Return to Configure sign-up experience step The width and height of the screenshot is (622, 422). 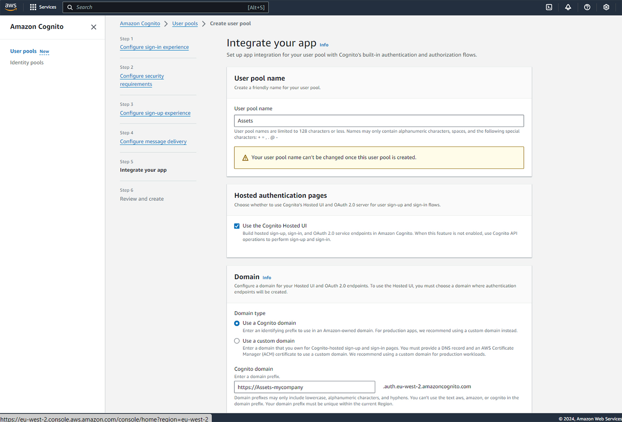(x=155, y=113)
